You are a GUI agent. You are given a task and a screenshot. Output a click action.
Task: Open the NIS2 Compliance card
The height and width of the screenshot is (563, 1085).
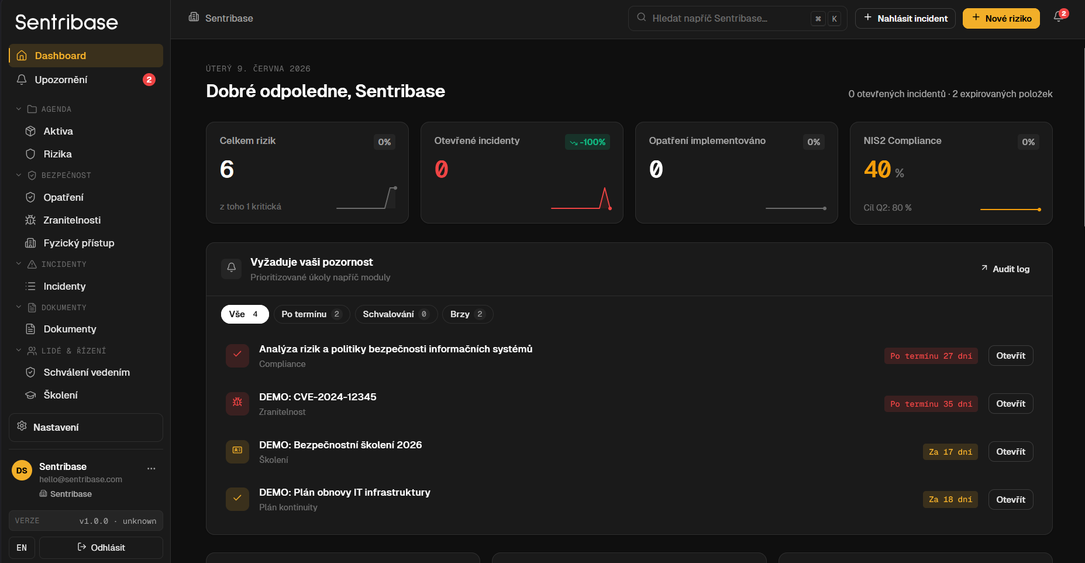[x=951, y=173]
